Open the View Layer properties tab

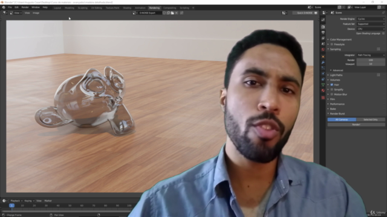point(323,38)
